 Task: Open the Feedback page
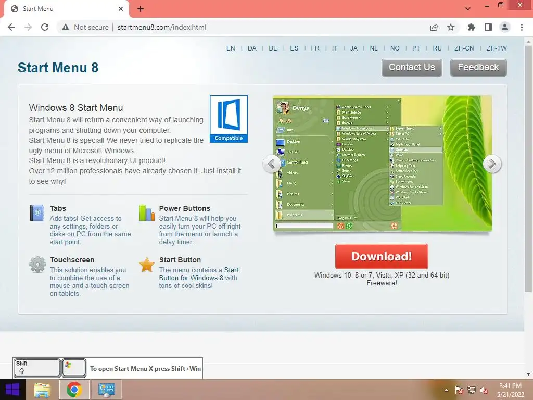pos(478,67)
